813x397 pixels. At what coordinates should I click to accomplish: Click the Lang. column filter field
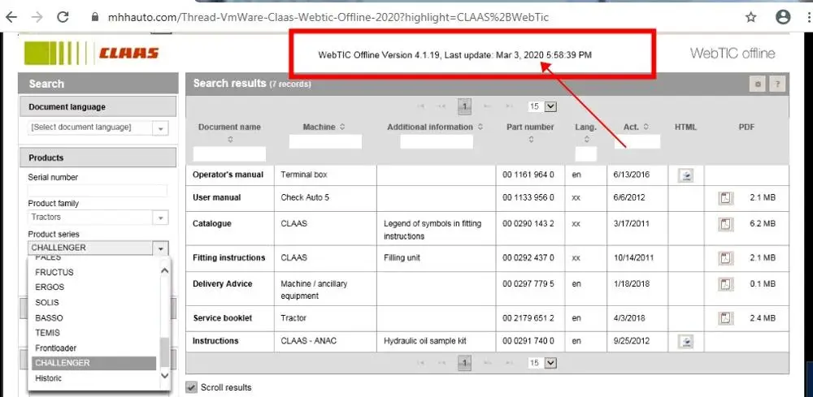pyautogui.click(x=586, y=154)
